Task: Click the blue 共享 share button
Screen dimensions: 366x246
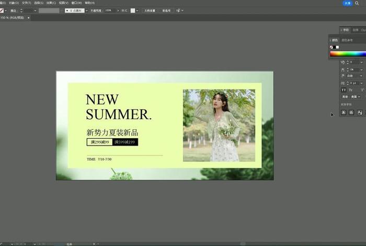Action: [x=347, y=3]
